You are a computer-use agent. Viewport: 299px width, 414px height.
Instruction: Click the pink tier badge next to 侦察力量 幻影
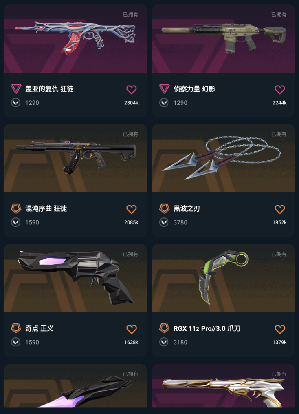[164, 89]
